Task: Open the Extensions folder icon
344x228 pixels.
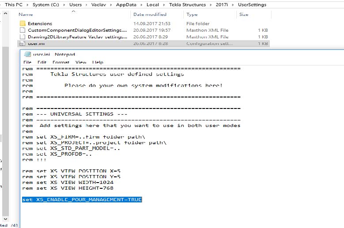Action: tap(23, 23)
